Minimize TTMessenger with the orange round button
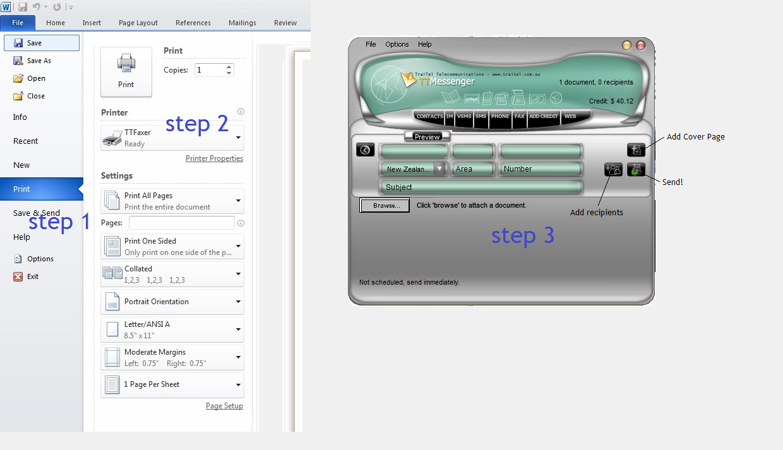 click(x=627, y=45)
